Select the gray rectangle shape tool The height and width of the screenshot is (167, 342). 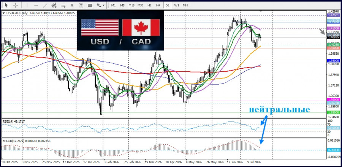point(90,5)
